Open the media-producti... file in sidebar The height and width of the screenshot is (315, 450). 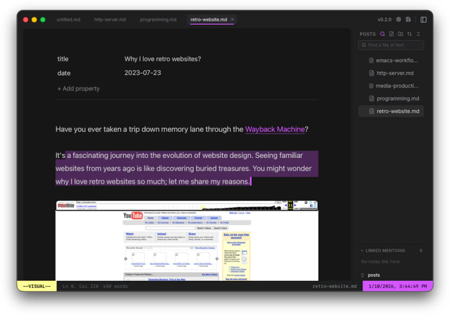point(391,86)
